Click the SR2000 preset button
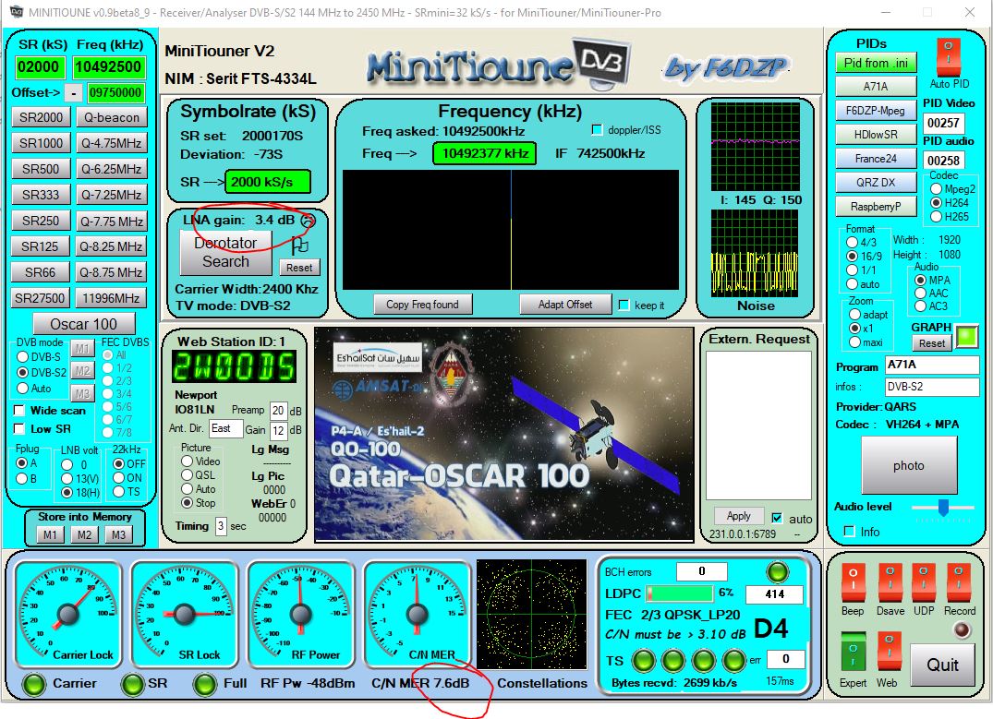 [42, 117]
